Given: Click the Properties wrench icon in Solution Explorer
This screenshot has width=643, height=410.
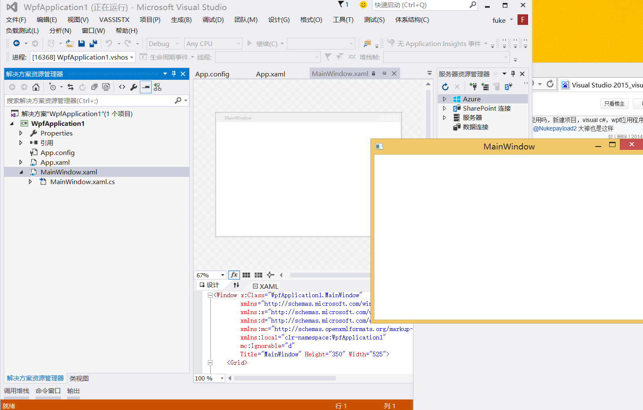Looking at the screenshot, I should [134, 87].
